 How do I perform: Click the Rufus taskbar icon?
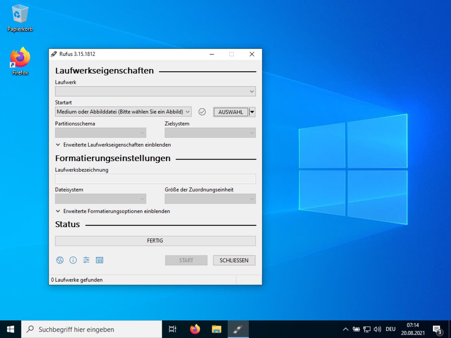(238, 329)
